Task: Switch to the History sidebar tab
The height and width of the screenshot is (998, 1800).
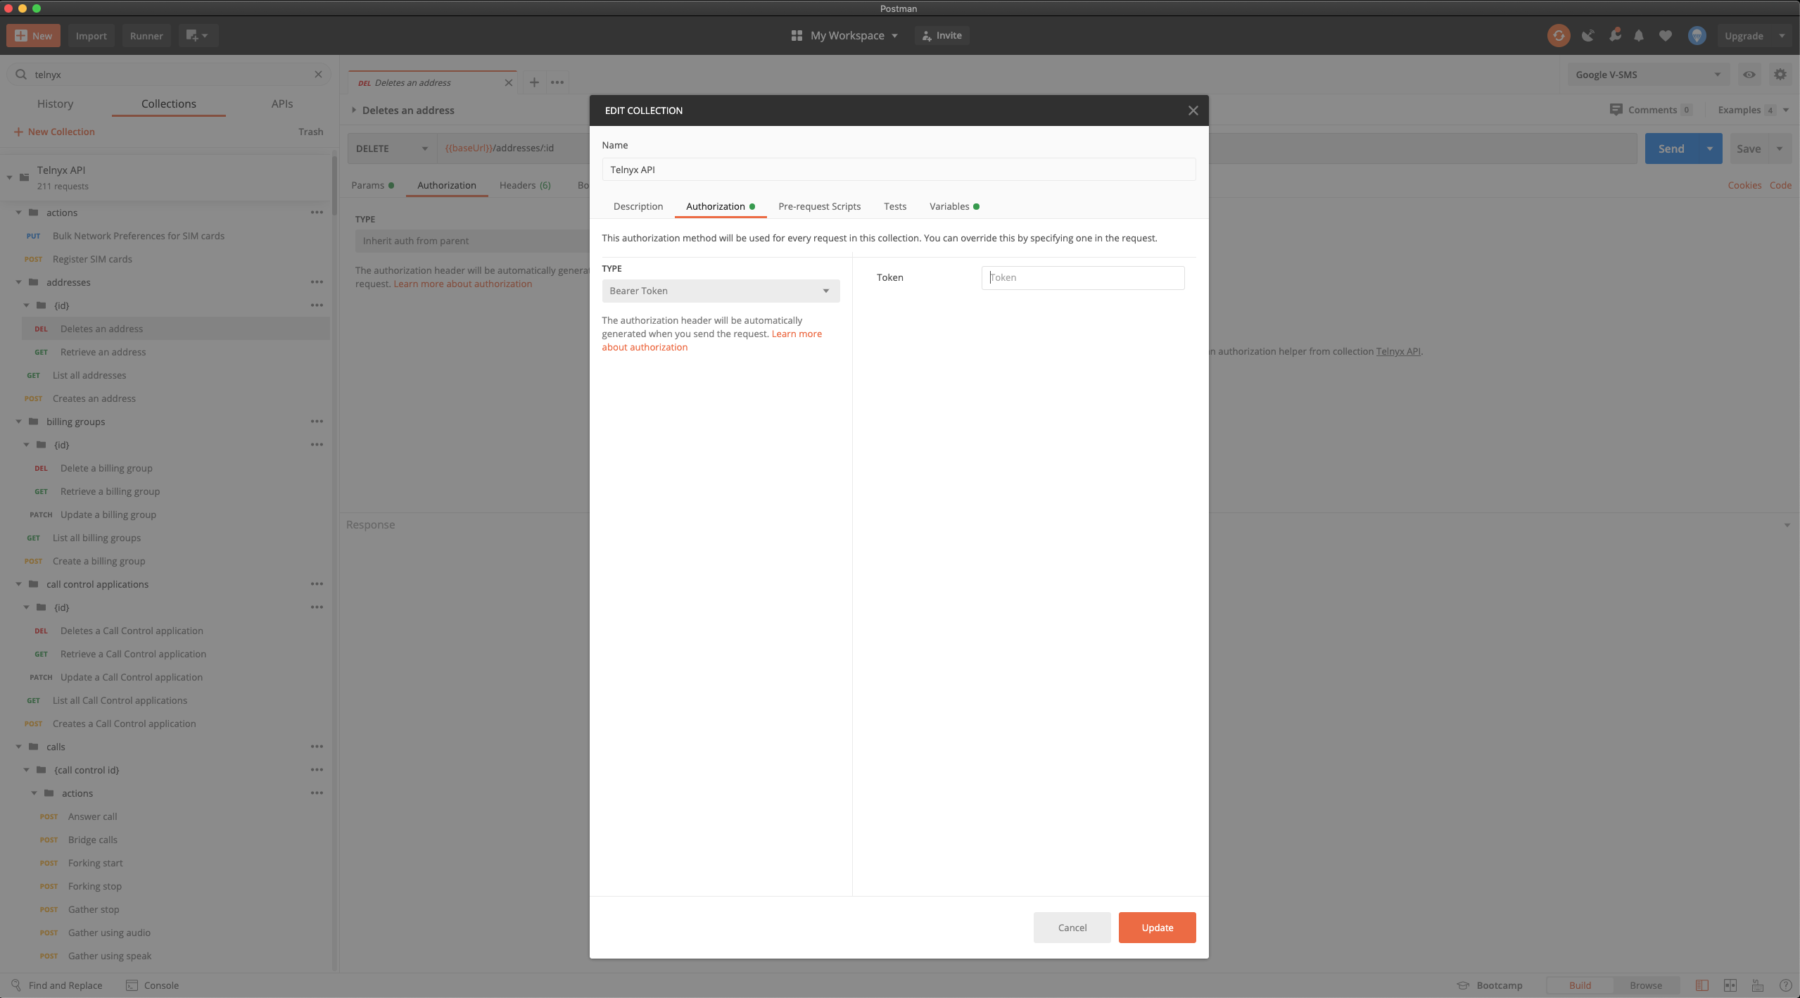Action: [55, 103]
